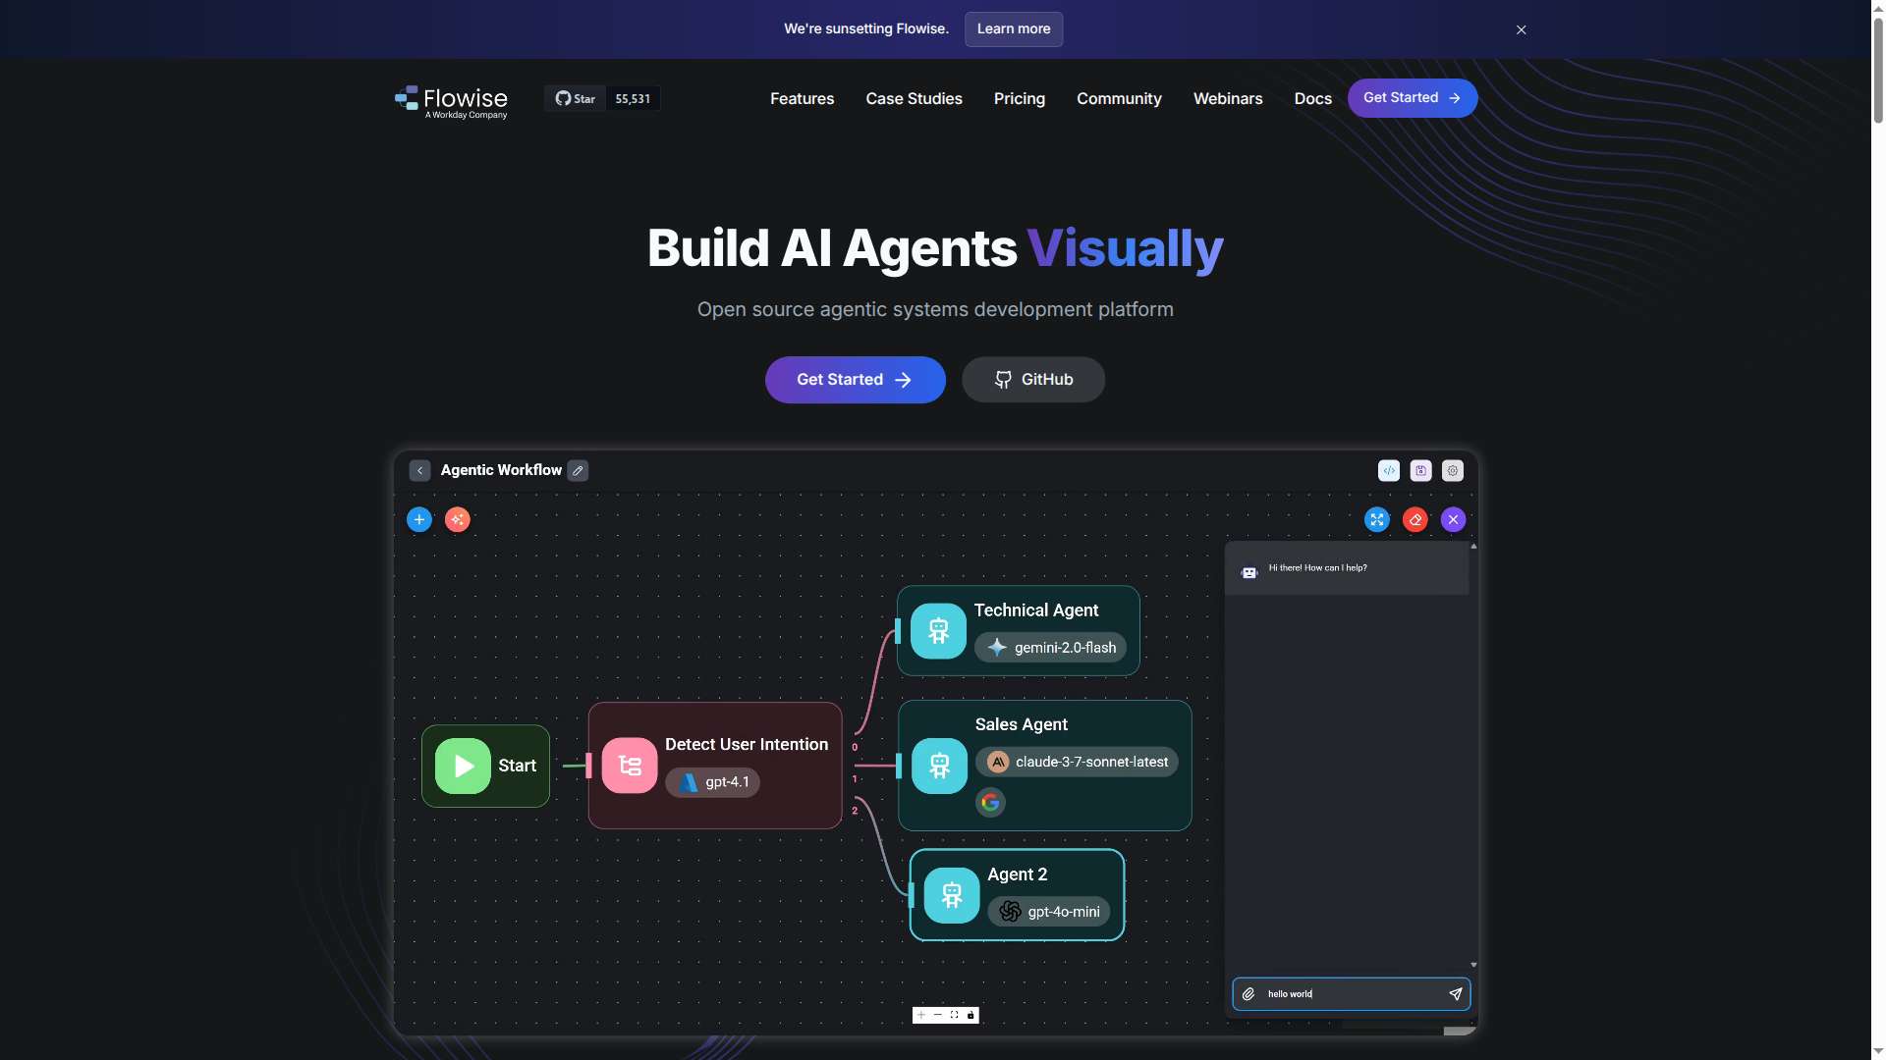Click the 55,531 star count
This screenshot has height=1060, width=1886.
coord(633,98)
